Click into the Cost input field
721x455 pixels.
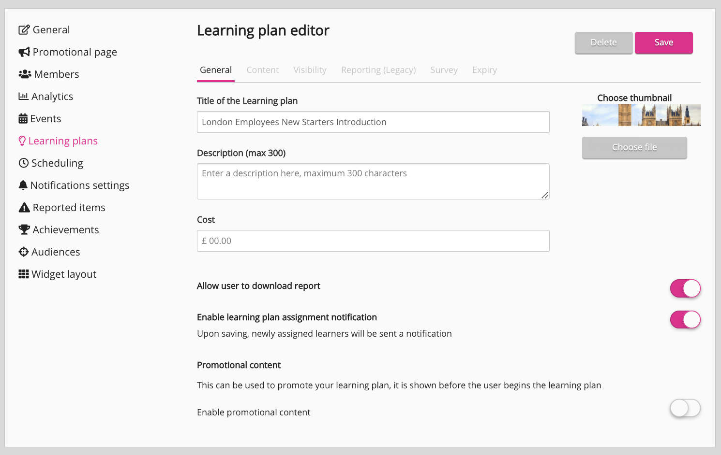point(373,241)
